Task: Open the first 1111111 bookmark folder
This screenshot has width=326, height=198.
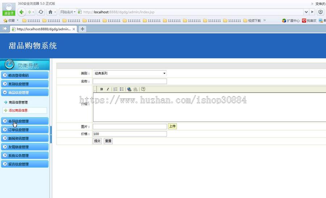Action: coord(31,21)
